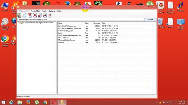
Task: Open Control Panel desktop icon
Action: [181, 24]
